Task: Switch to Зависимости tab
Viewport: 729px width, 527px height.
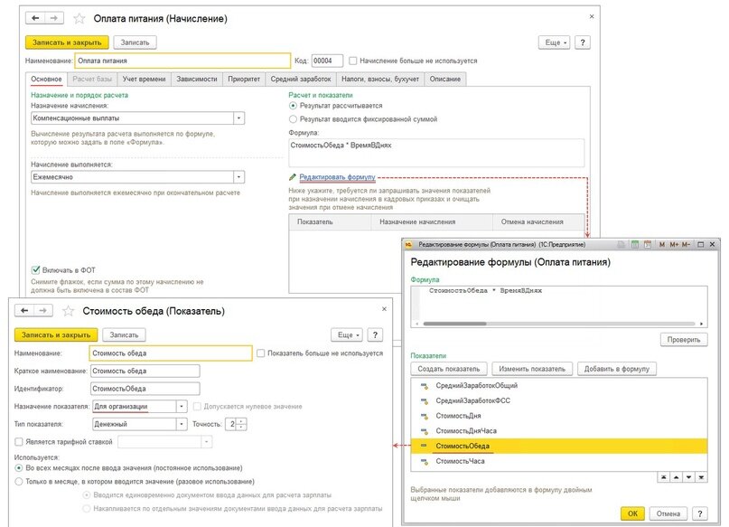Action: (197, 79)
